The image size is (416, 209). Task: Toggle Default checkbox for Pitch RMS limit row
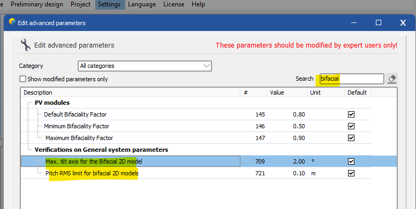351,173
